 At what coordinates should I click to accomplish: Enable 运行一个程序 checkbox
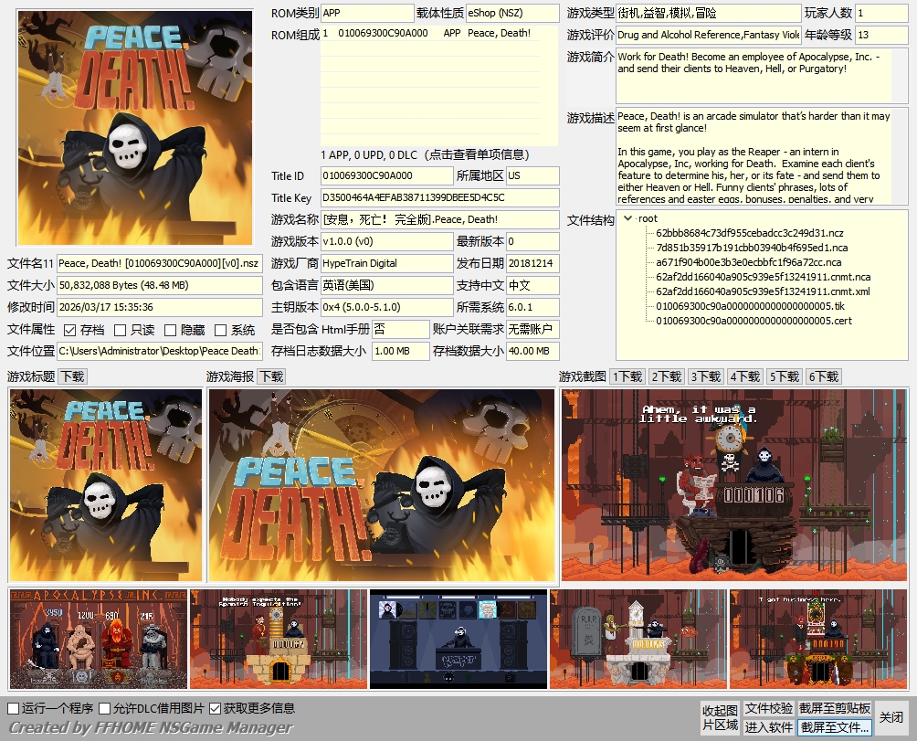click(14, 708)
